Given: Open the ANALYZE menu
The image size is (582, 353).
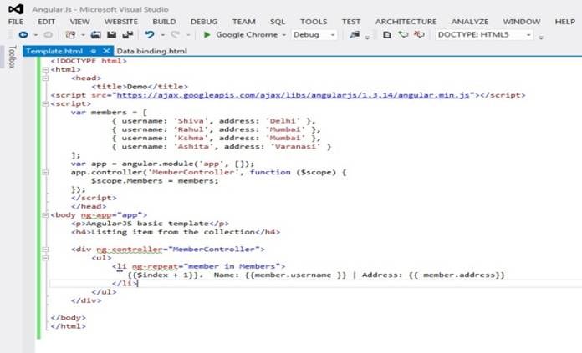Looking at the screenshot, I should pyautogui.click(x=470, y=22).
